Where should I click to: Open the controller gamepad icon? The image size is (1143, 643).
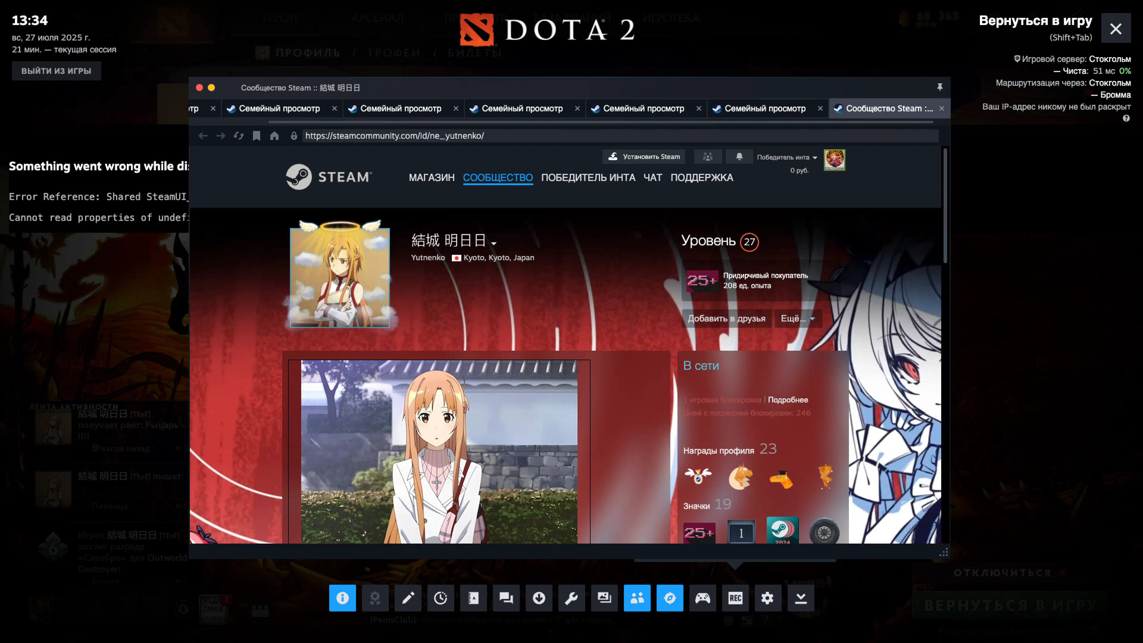click(x=702, y=598)
